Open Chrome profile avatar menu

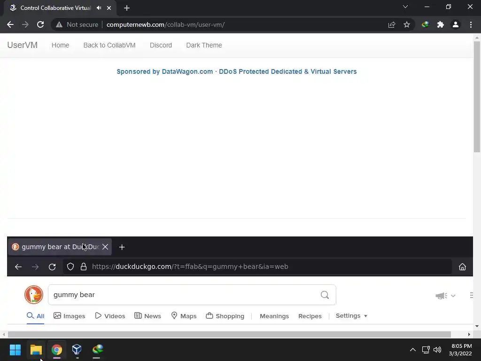click(456, 24)
